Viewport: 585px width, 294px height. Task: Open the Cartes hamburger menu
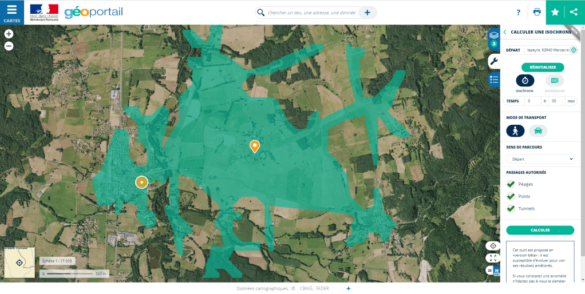coord(11,12)
